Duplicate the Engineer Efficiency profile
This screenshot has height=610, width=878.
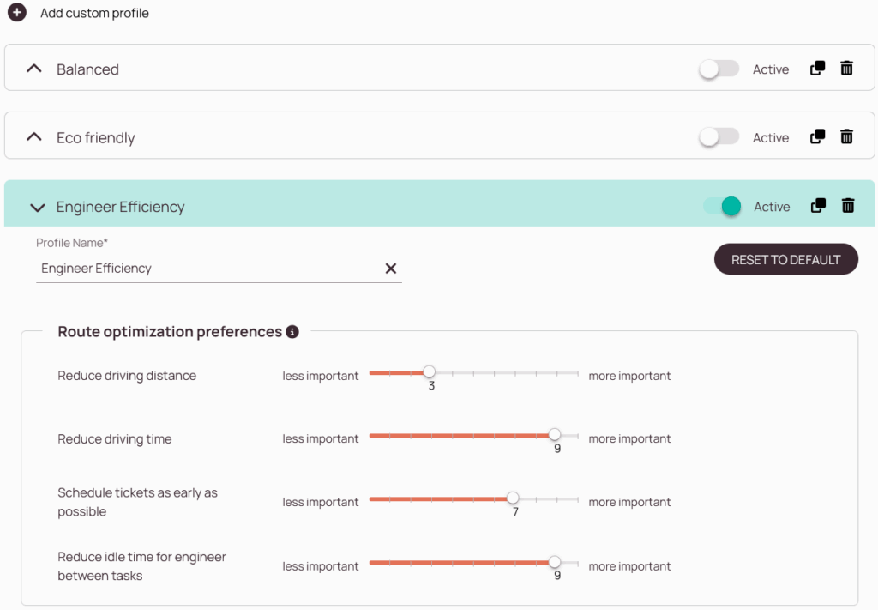pyautogui.click(x=818, y=206)
